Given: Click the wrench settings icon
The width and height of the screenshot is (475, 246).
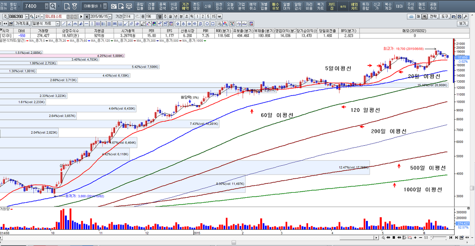Looking at the screenshot, I should point(465,17).
